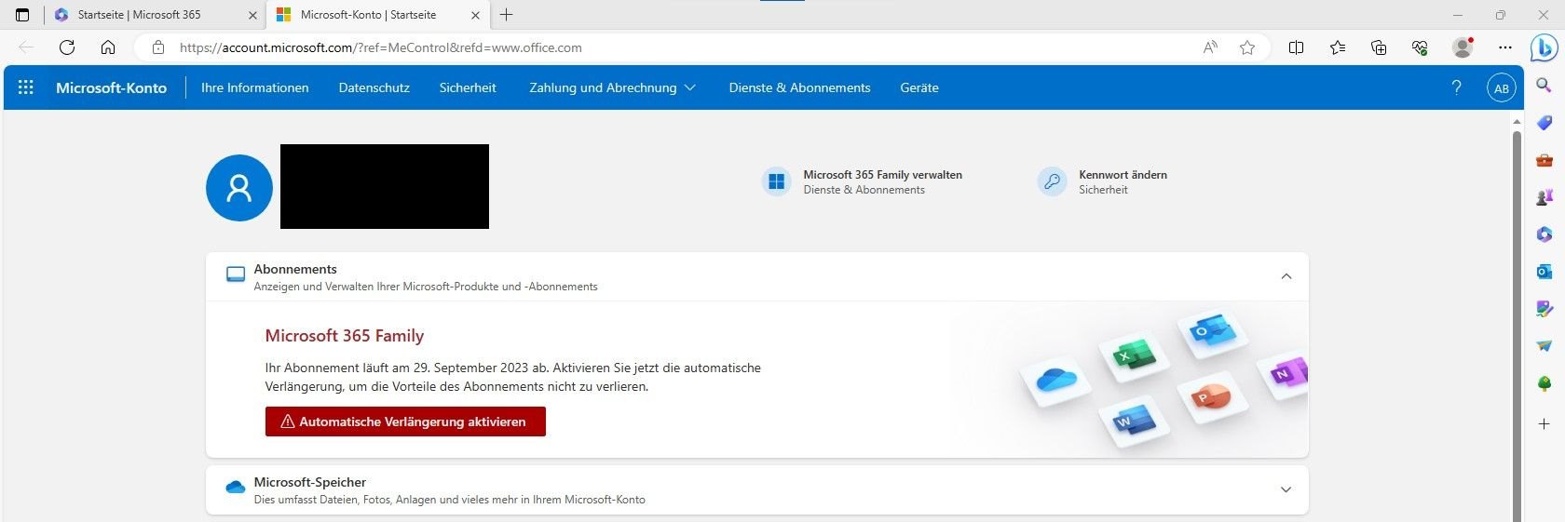Click the help question mark icon
The image size is (1565, 522).
point(1457,87)
